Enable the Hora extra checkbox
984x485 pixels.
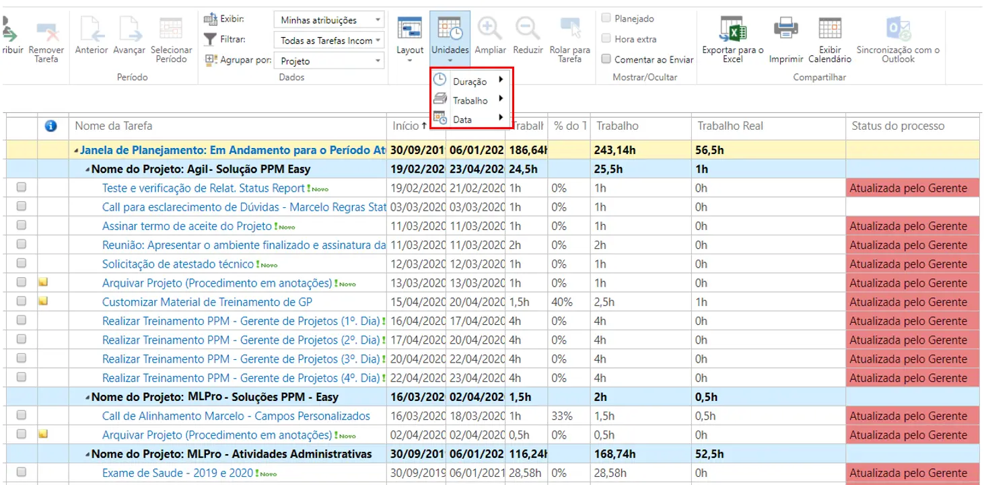(606, 38)
